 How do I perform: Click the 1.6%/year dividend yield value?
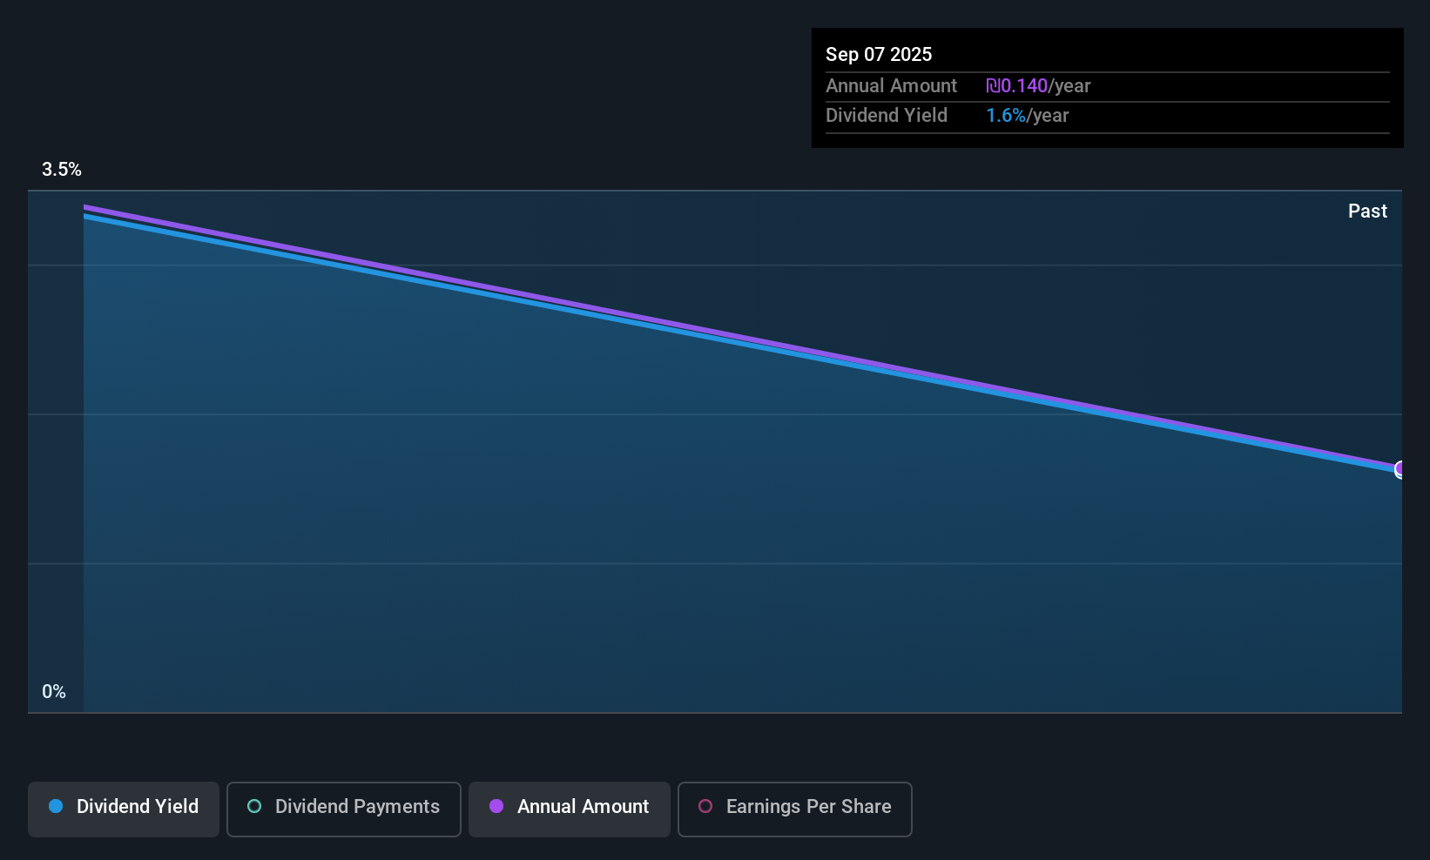pos(1028,116)
